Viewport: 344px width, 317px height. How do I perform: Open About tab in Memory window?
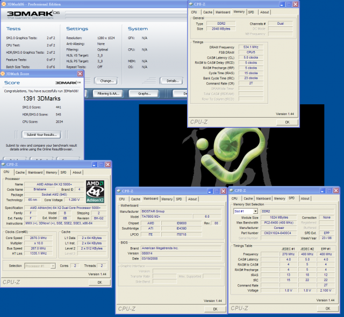(264, 12)
